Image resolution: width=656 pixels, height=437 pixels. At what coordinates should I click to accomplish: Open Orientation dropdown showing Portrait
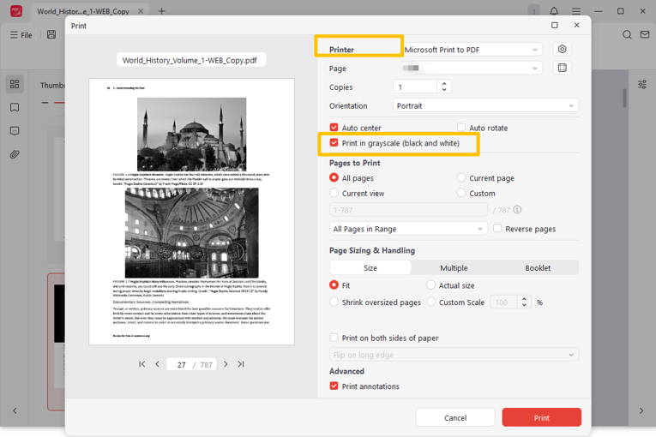click(485, 105)
